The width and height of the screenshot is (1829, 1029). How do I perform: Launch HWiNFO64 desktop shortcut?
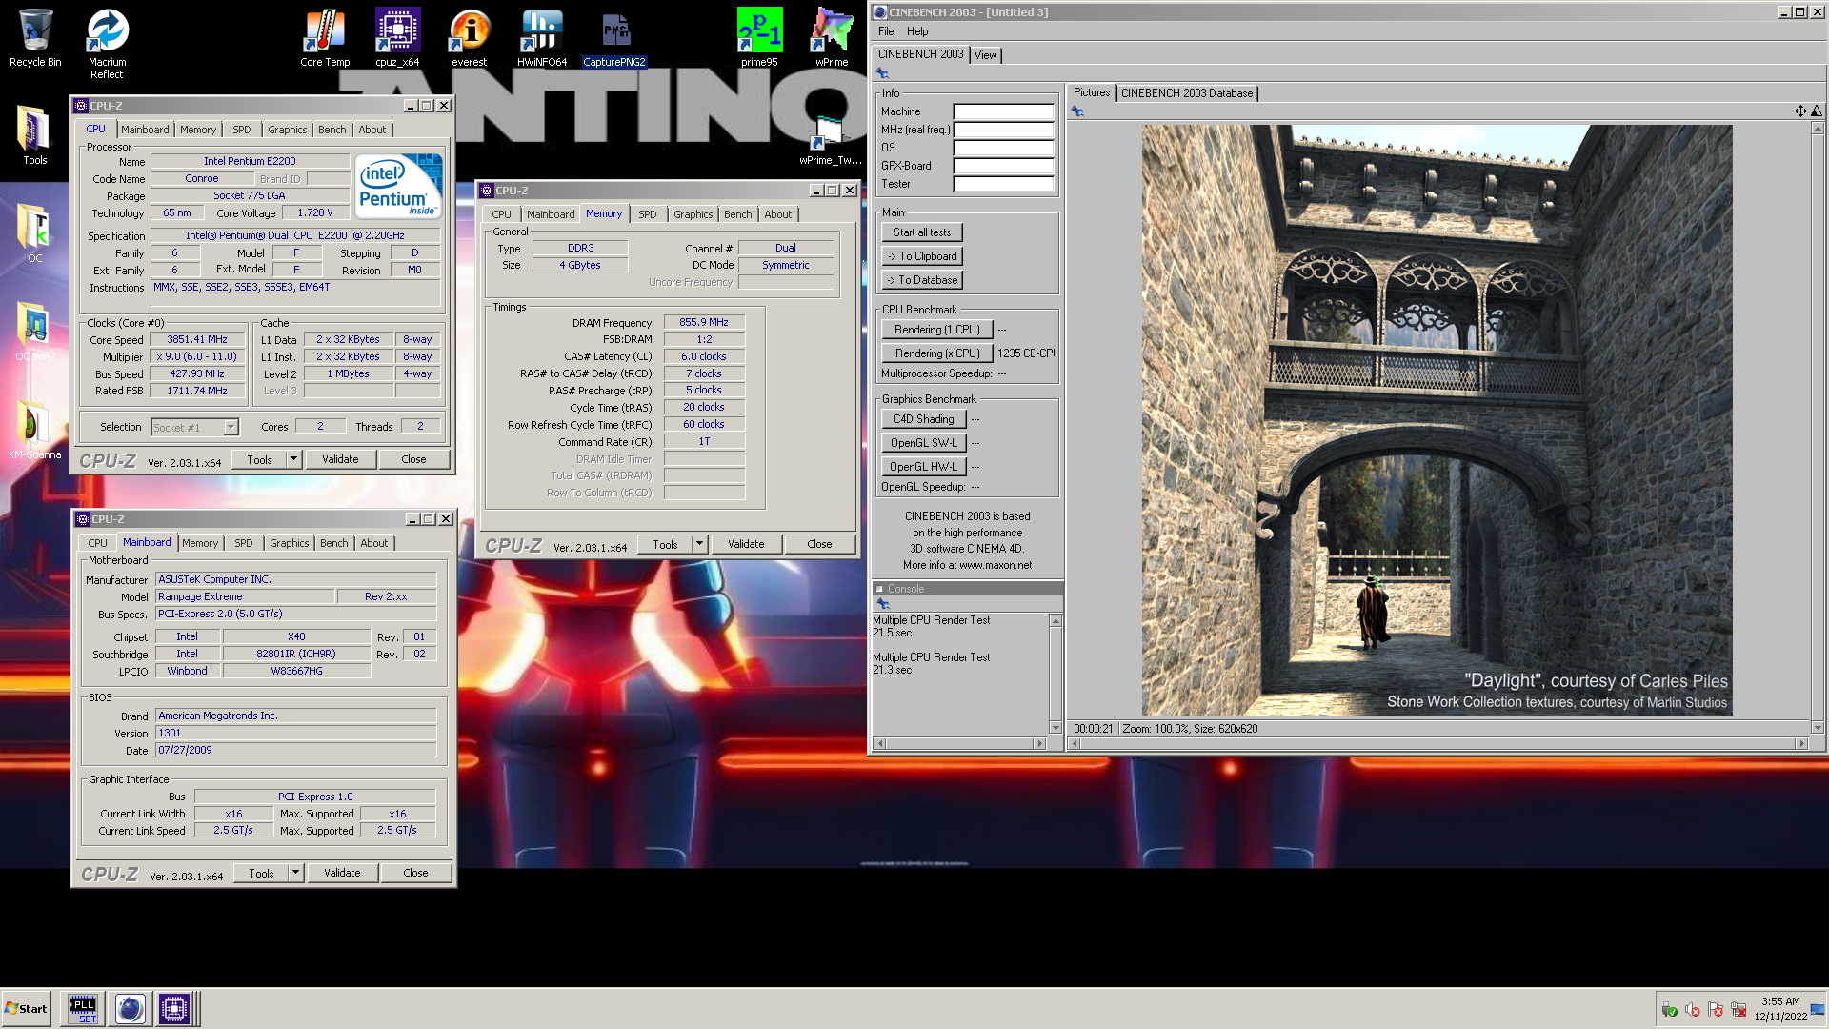[x=542, y=38]
